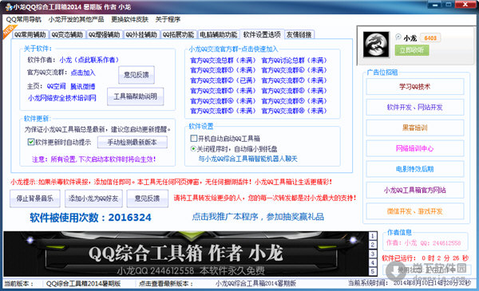
Task: Join 官方QQ交流群③（未满）
Action: (223, 91)
